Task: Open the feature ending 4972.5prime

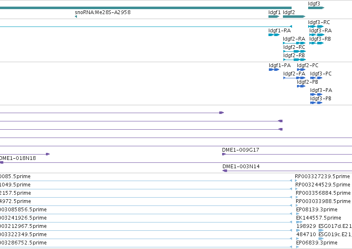Action: pyautogui.click(x=146, y=205)
